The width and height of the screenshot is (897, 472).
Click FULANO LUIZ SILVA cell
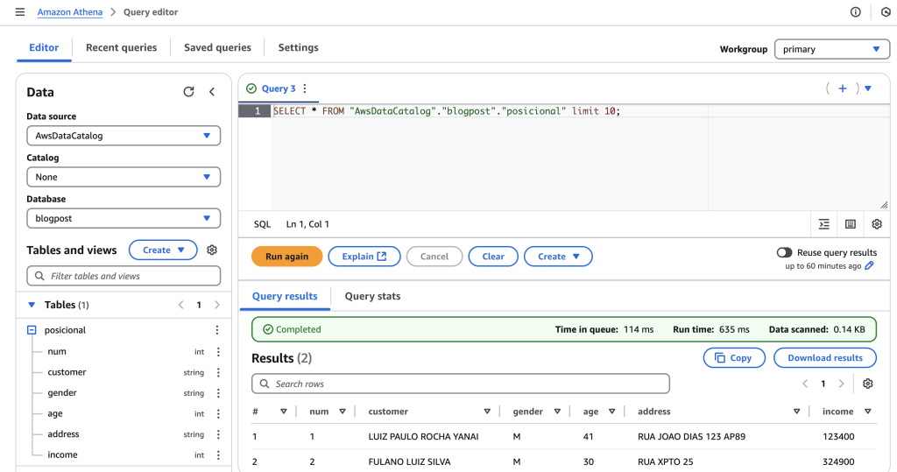coord(409,461)
